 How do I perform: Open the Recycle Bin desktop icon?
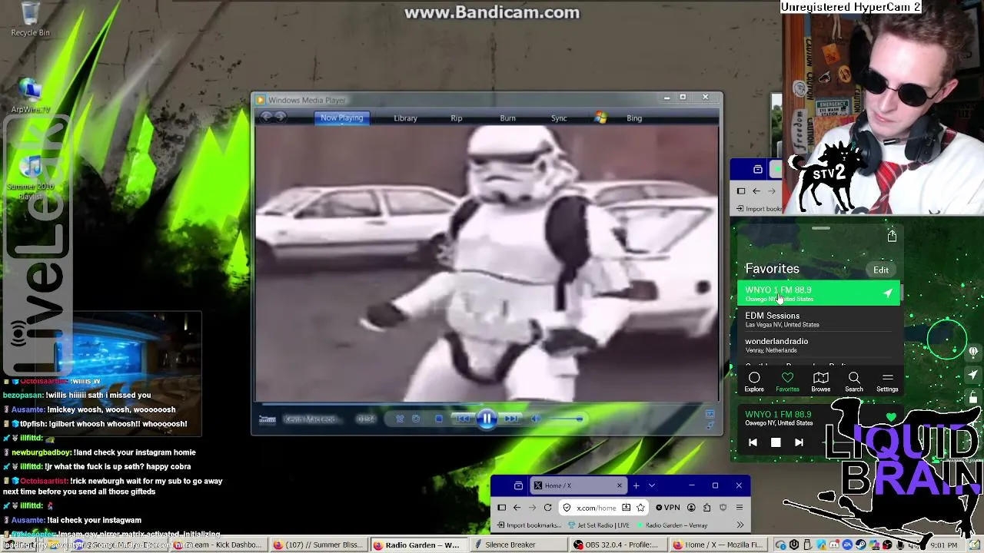click(30, 19)
